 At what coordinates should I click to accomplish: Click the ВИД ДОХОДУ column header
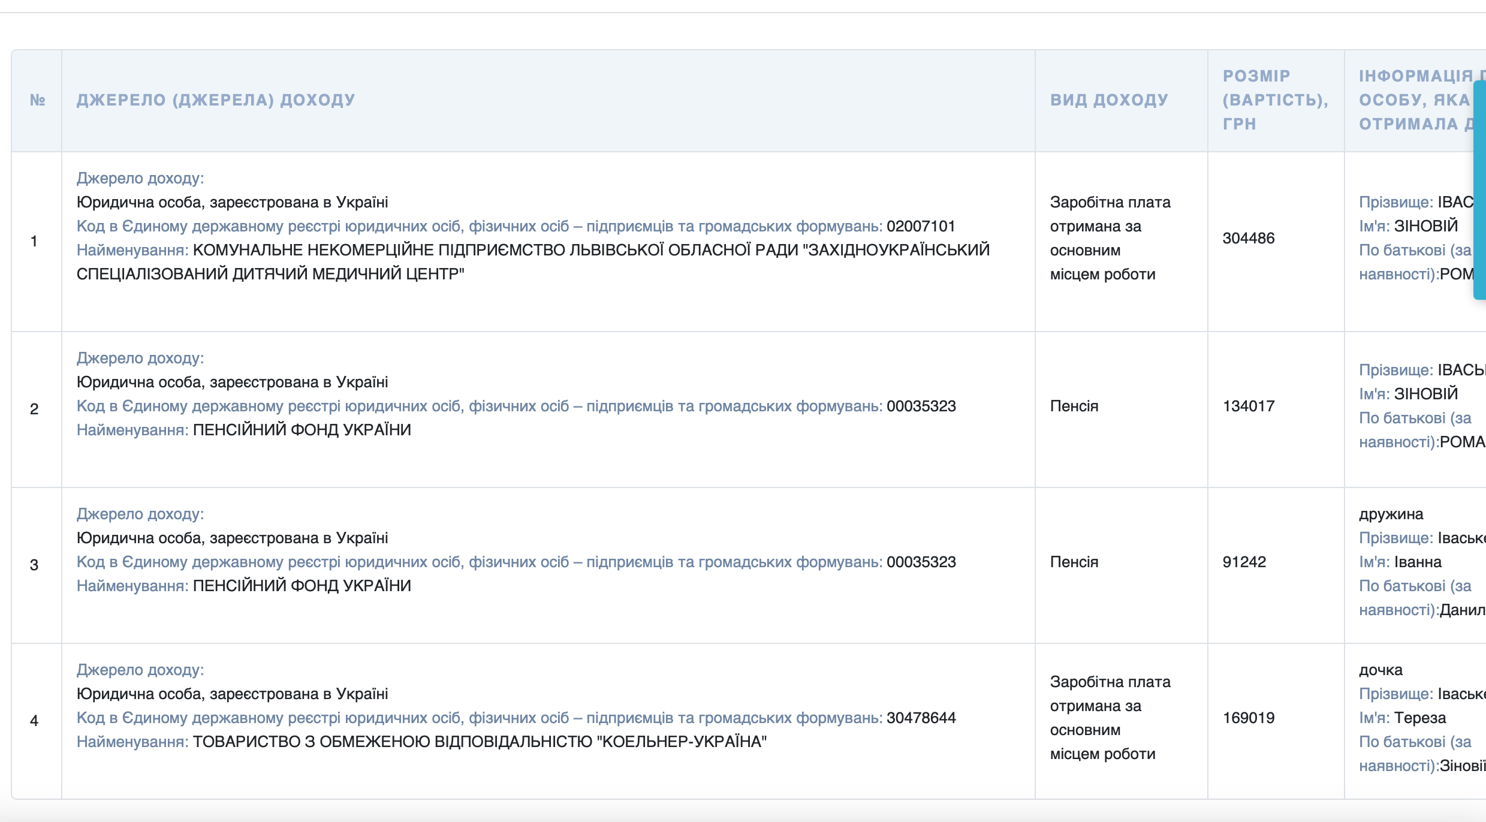pyautogui.click(x=1109, y=100)
